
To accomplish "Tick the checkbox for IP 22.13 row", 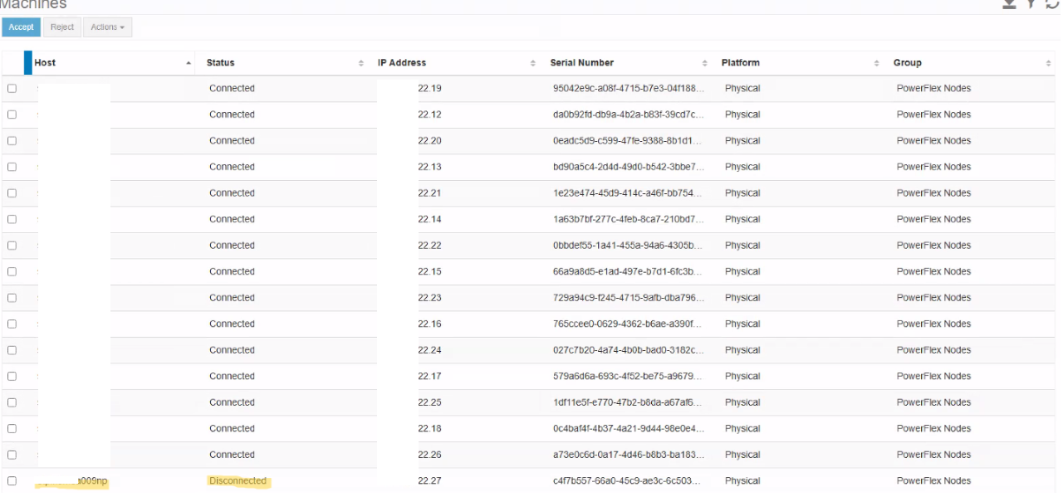I will [12, 167].
